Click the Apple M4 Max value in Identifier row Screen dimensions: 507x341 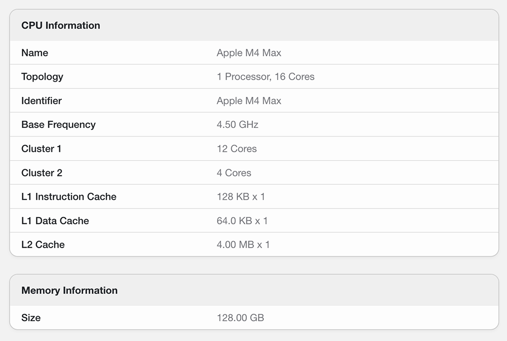(248, 100)
